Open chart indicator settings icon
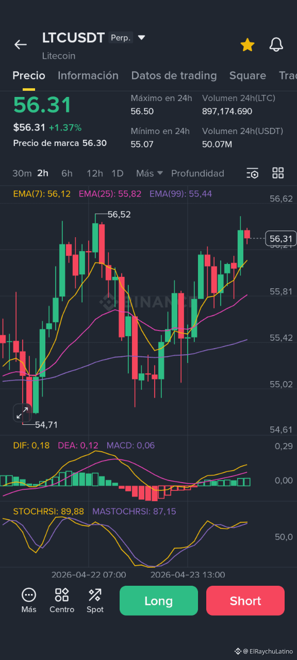 (252, 173)
